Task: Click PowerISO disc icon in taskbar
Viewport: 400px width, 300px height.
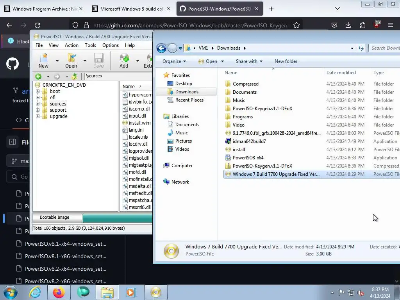Action: point(156,292)
